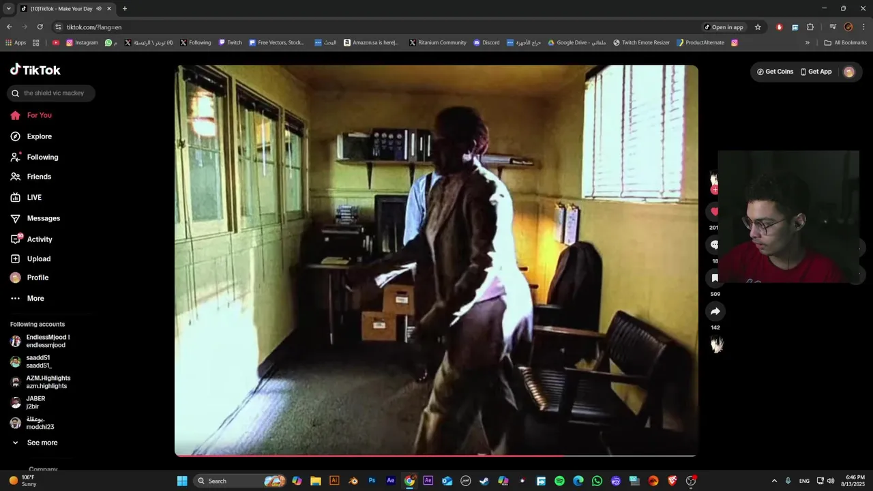The width and height of the screenshot is (873, 491).
Task: Save the video with bookmark icon
Action: (715, 278)
